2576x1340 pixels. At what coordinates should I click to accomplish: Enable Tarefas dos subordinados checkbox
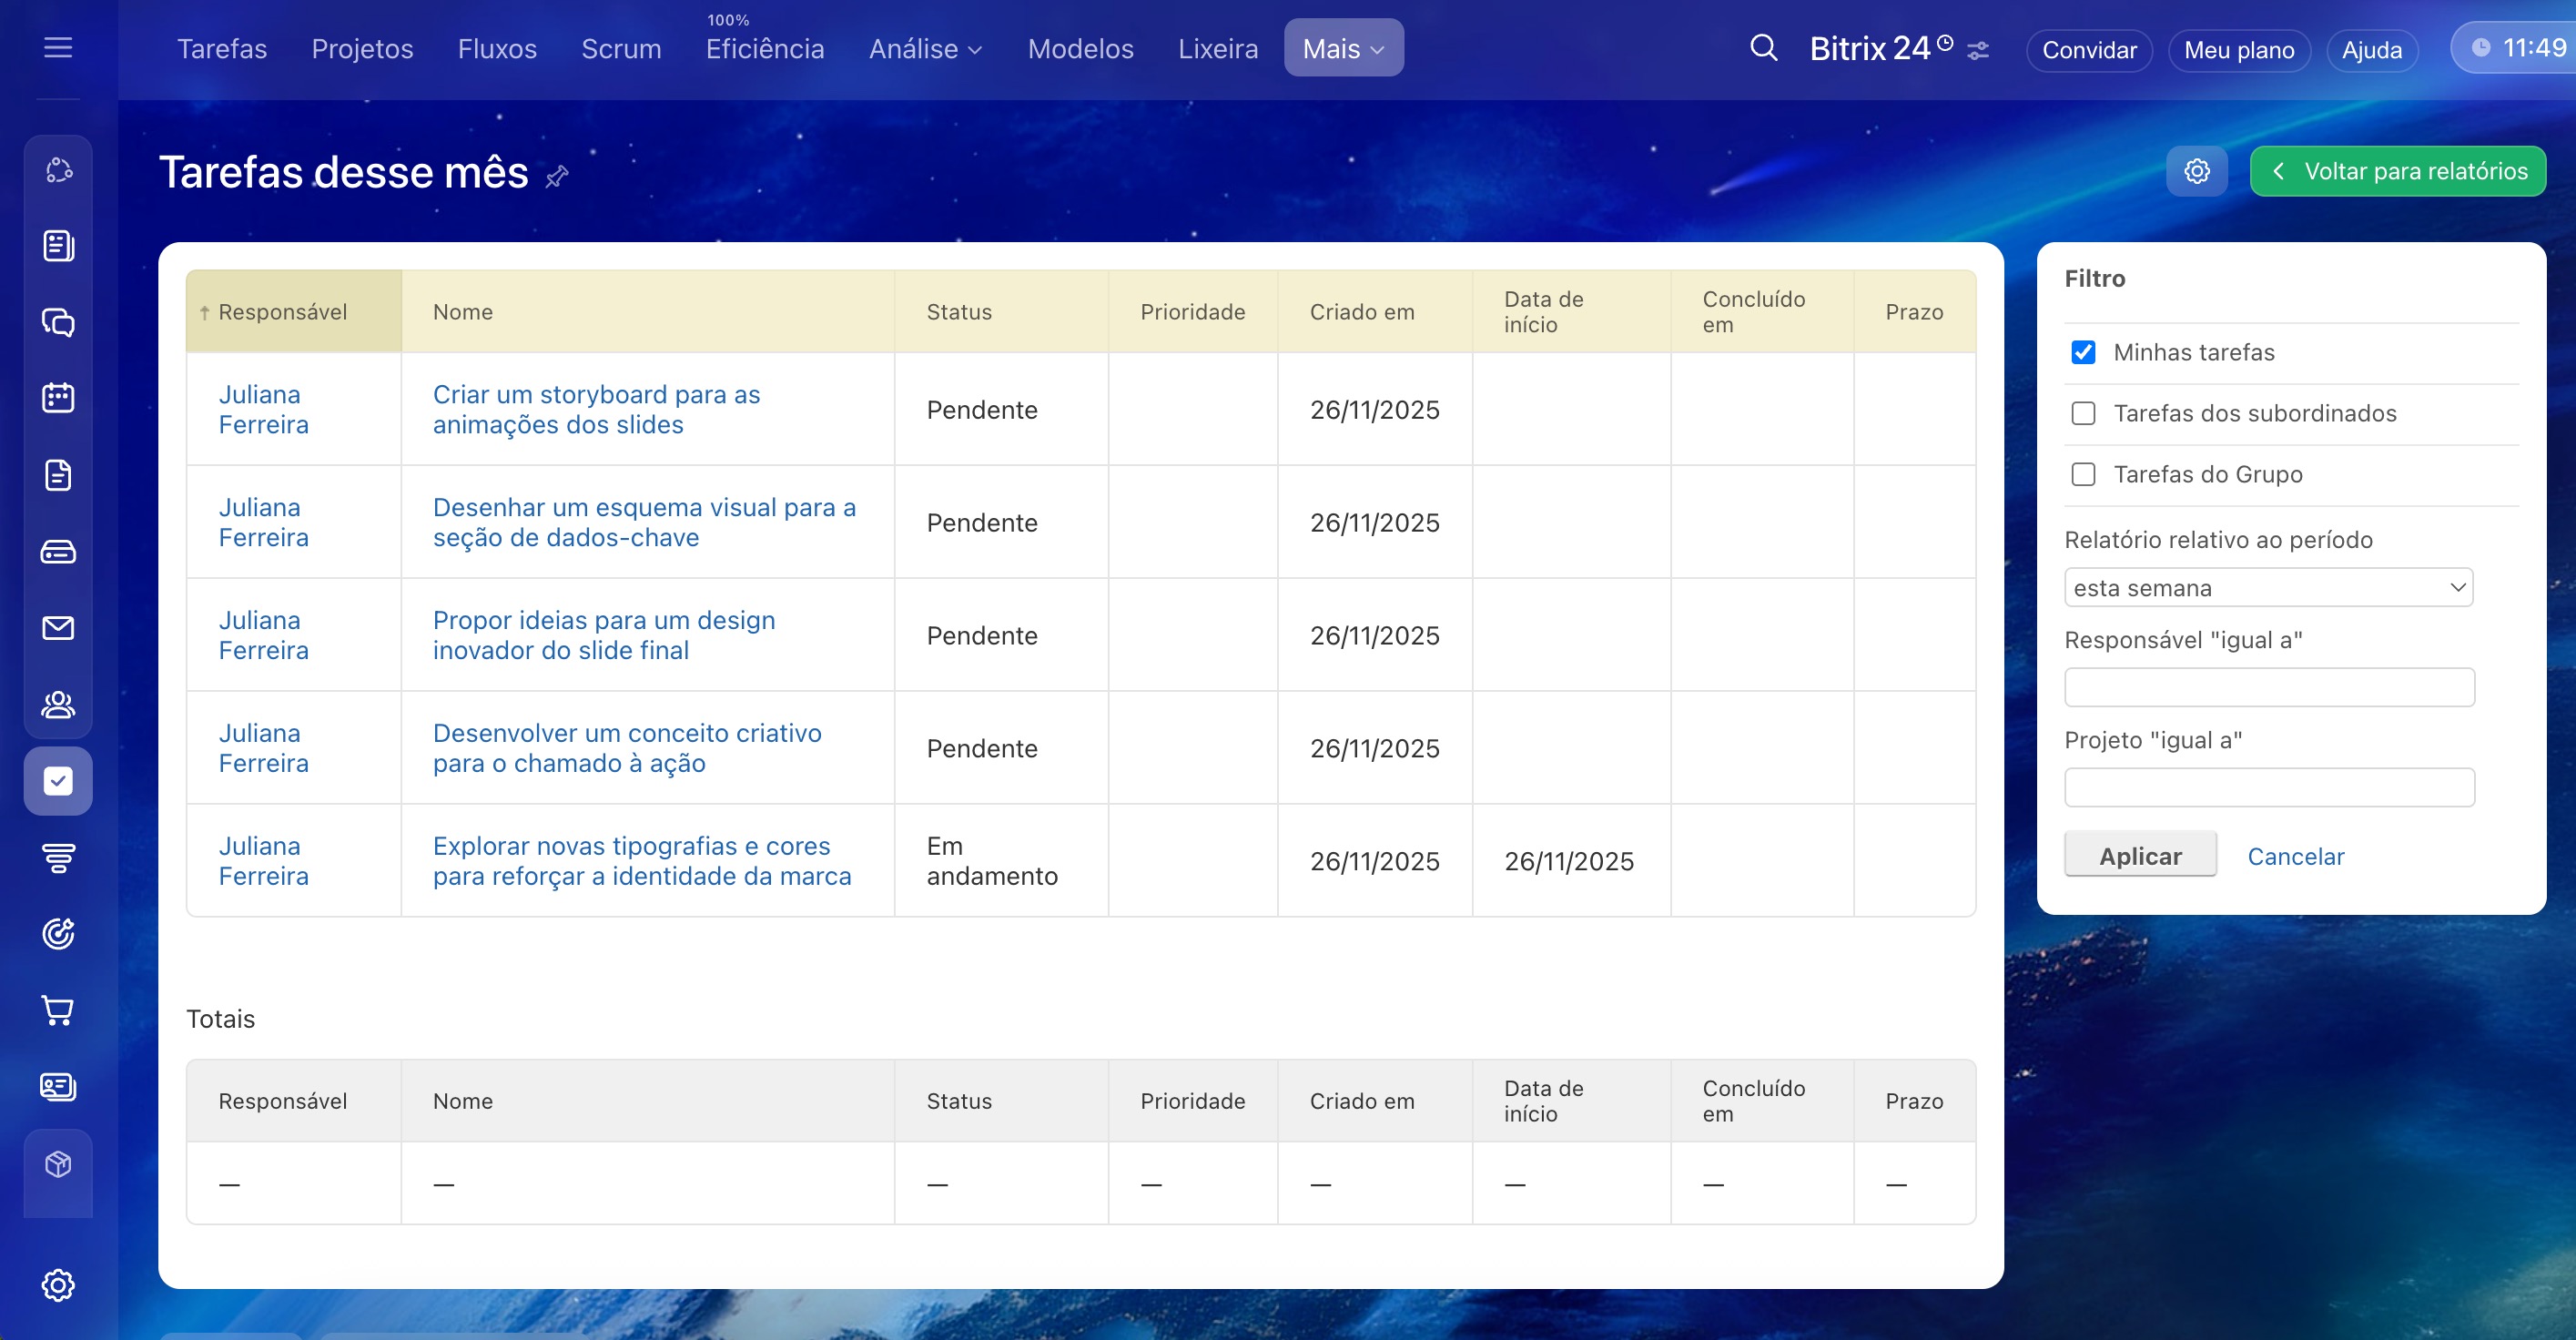coord(2083,413)
